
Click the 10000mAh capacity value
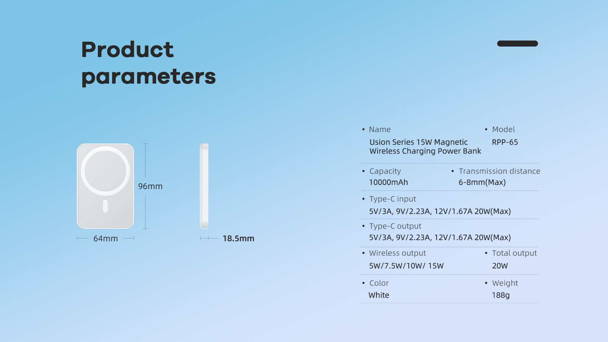tap(388, 182)
